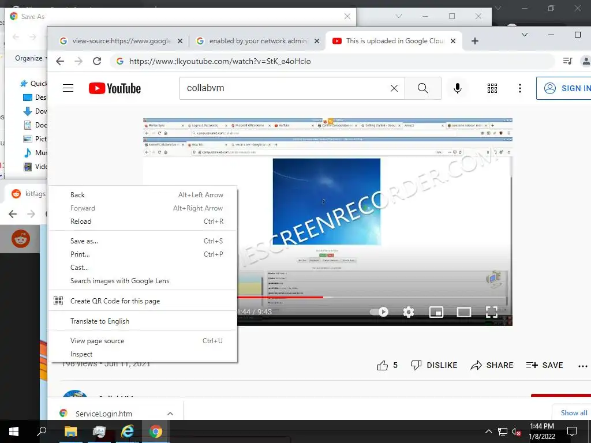Choose 'Translate to English'

143,321
